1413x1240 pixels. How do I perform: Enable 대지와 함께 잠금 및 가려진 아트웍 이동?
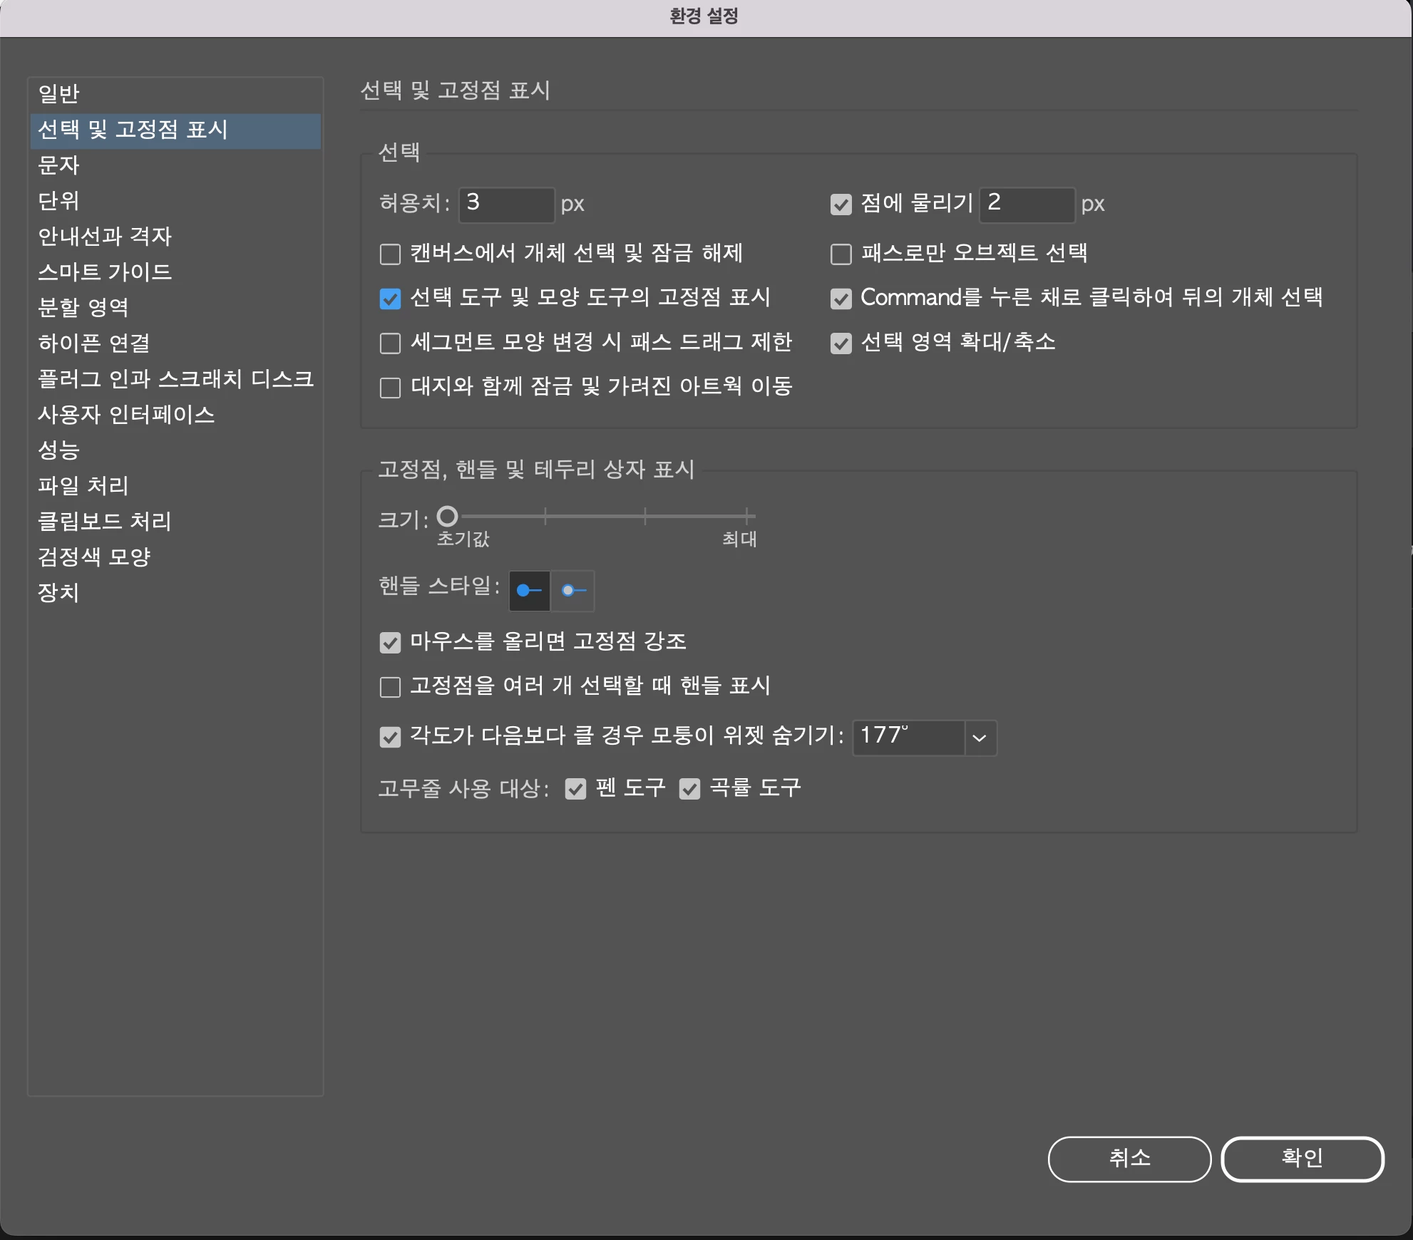390,388
